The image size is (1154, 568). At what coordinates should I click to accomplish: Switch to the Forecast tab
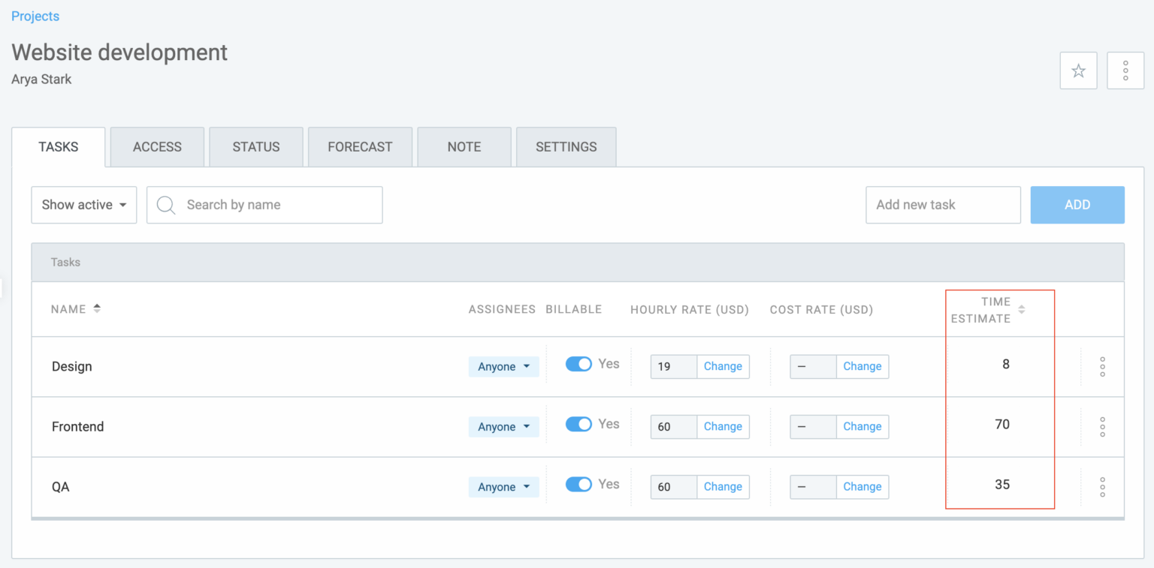(x=360, y=147)
